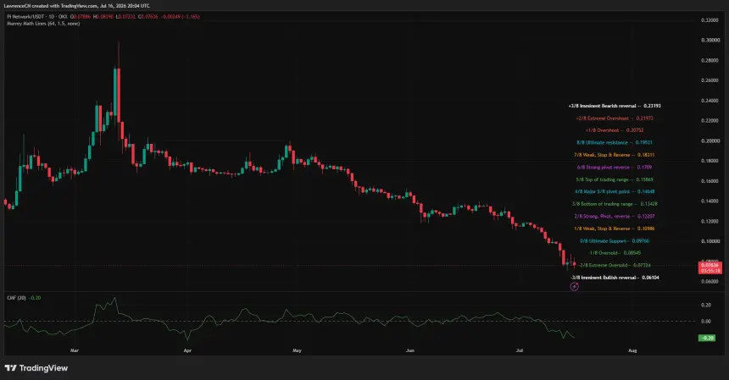Click the price change value -0.00249 in legend

[x=171, y=17]
